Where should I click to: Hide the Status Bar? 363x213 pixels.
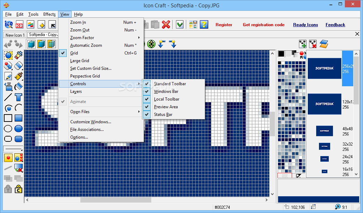174,114
